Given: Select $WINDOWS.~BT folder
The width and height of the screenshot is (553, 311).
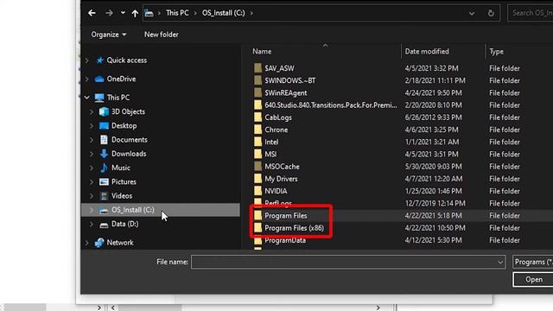Looking at the screenshot, I should (290, 80).
